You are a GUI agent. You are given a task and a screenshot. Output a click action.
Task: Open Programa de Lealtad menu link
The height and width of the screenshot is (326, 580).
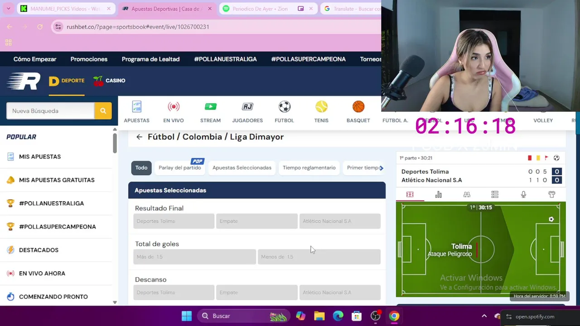[x=150, y=59]
